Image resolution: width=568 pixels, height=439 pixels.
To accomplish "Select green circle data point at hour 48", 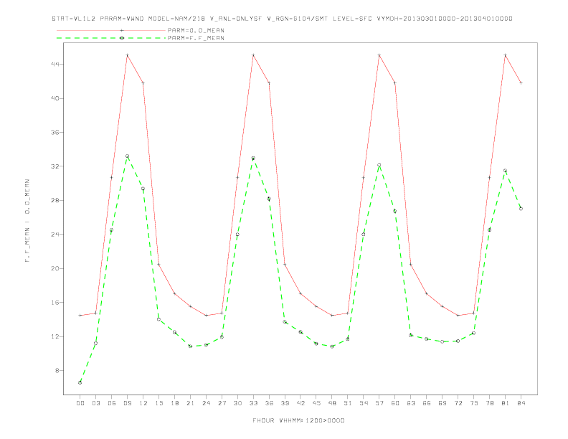I will [x=332, y=346].
